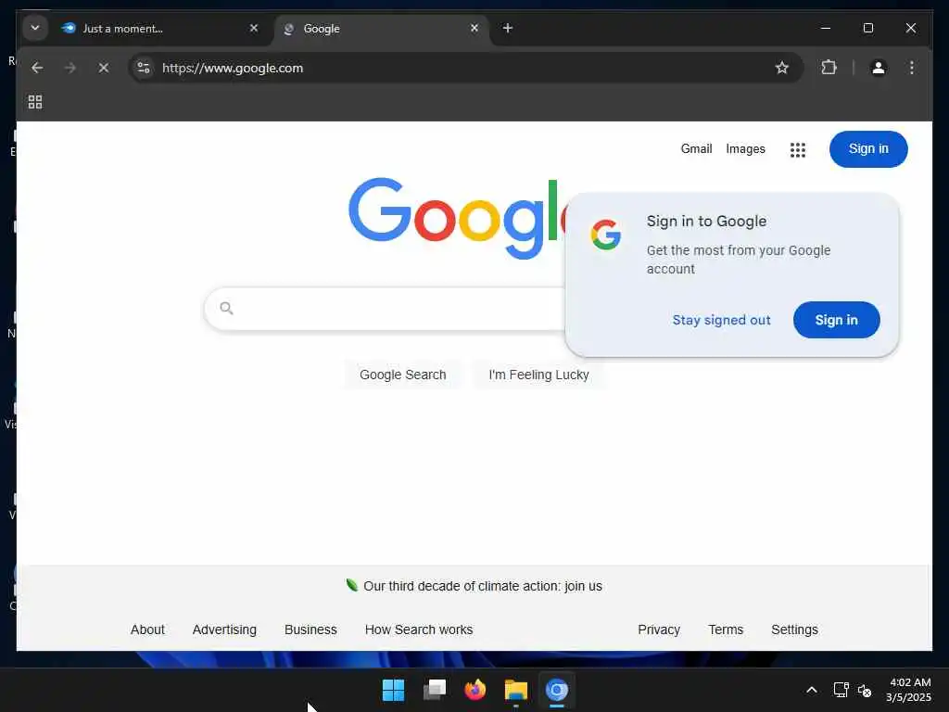Click the Google Search button
Viewport: 949px width, 712px height.
tap(403, 375)
